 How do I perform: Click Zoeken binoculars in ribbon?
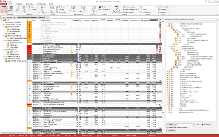point(100,7)
